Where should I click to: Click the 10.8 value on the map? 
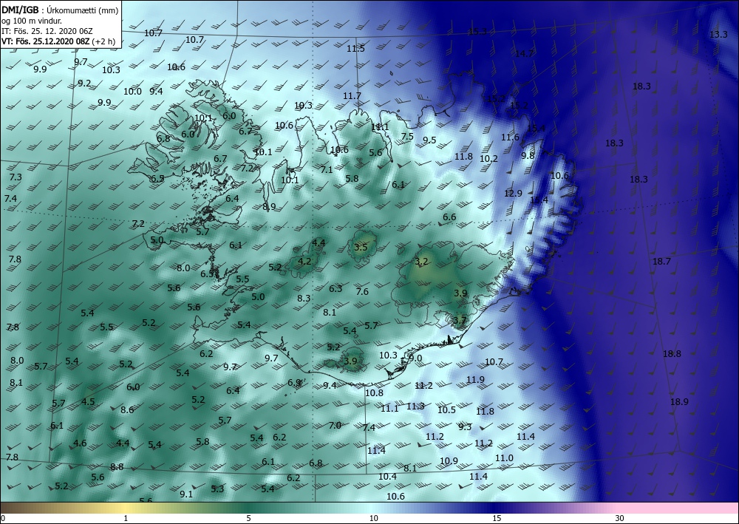[x=374, y=392]
